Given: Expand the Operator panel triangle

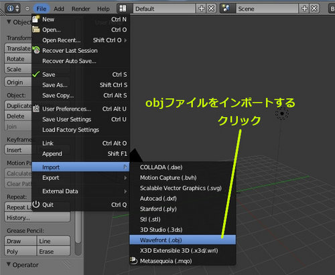Looking at the screenshot, I should pyautogui.click(x=9, y=264).
